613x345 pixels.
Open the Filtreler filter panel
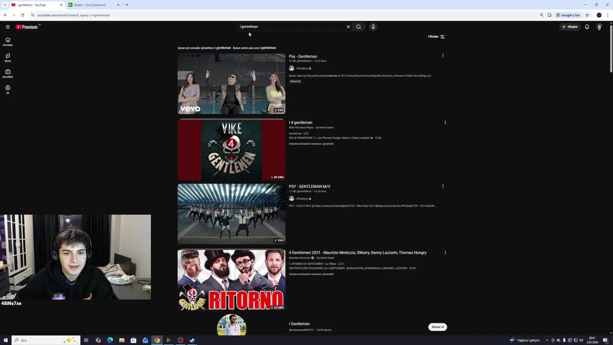[x=436, y=36]
